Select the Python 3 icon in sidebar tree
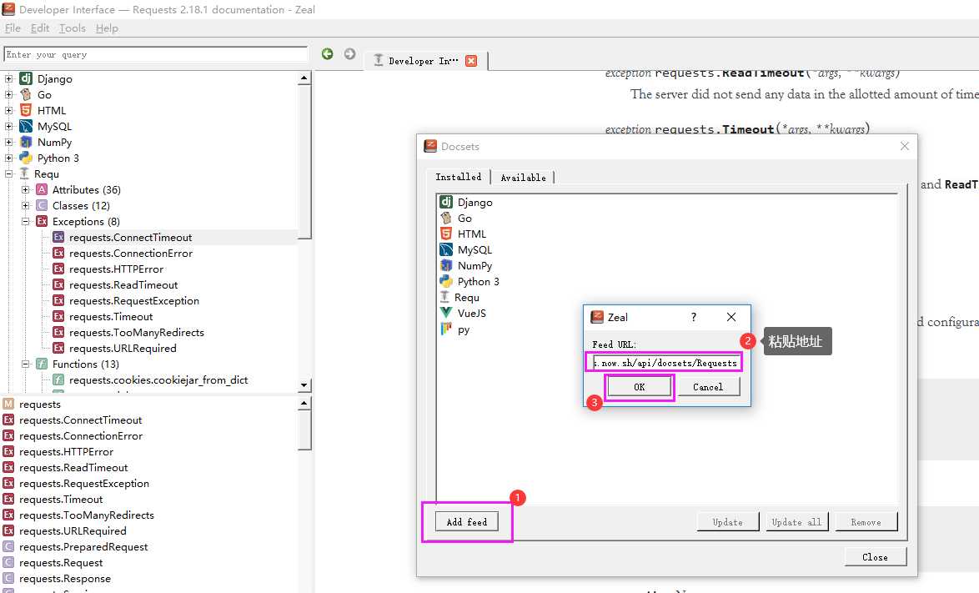This screenshot has height=593, width=979. [26, 158]
